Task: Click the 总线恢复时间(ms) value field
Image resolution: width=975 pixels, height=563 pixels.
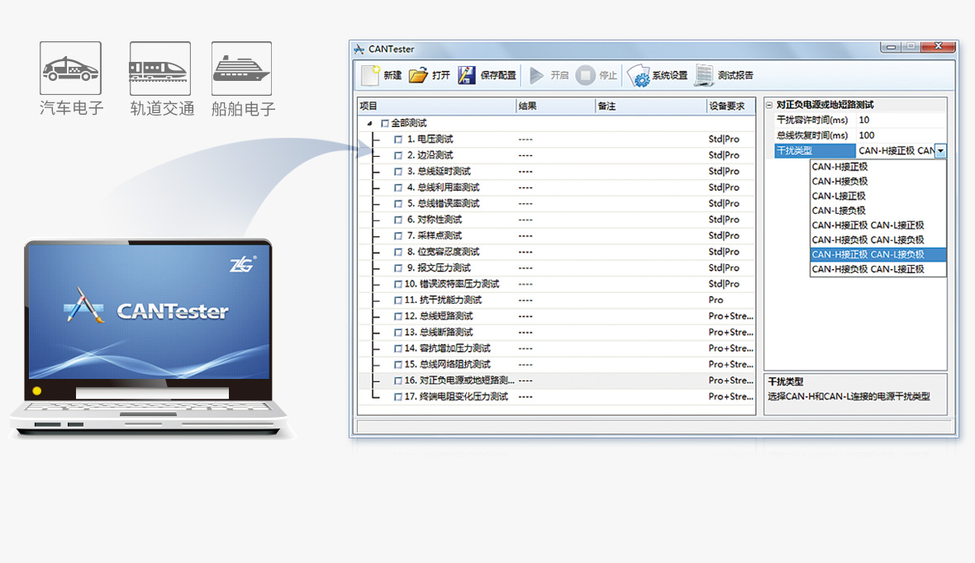Action: coord(901,135)
